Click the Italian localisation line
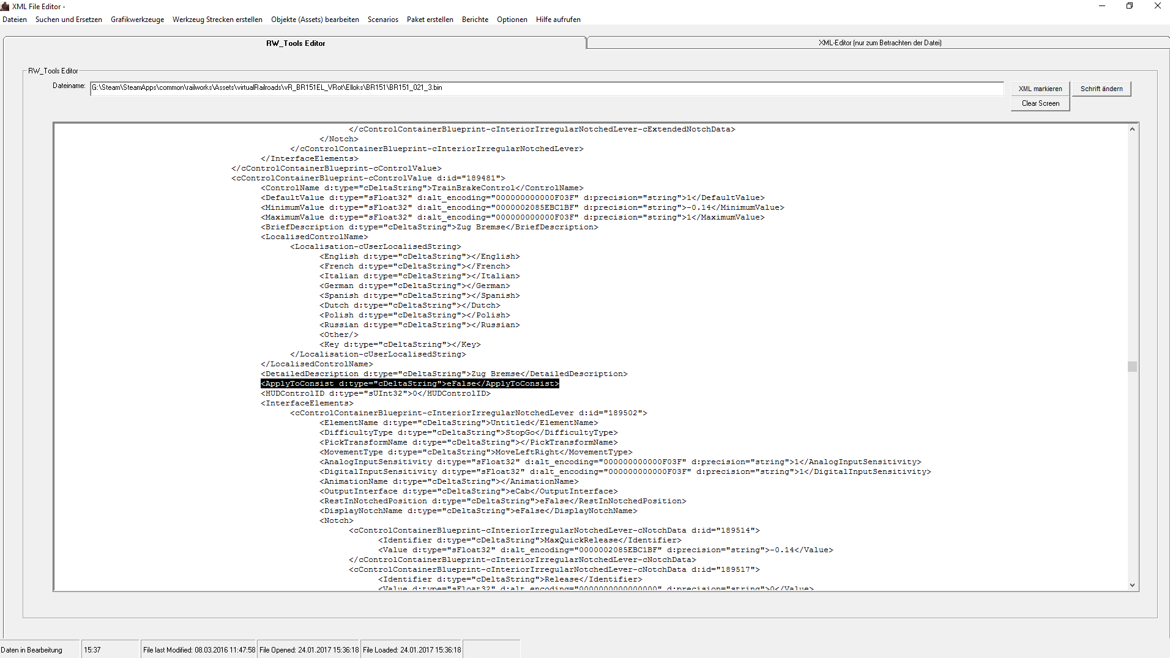This screenshot has width=1170, height=658. (420, 276)
